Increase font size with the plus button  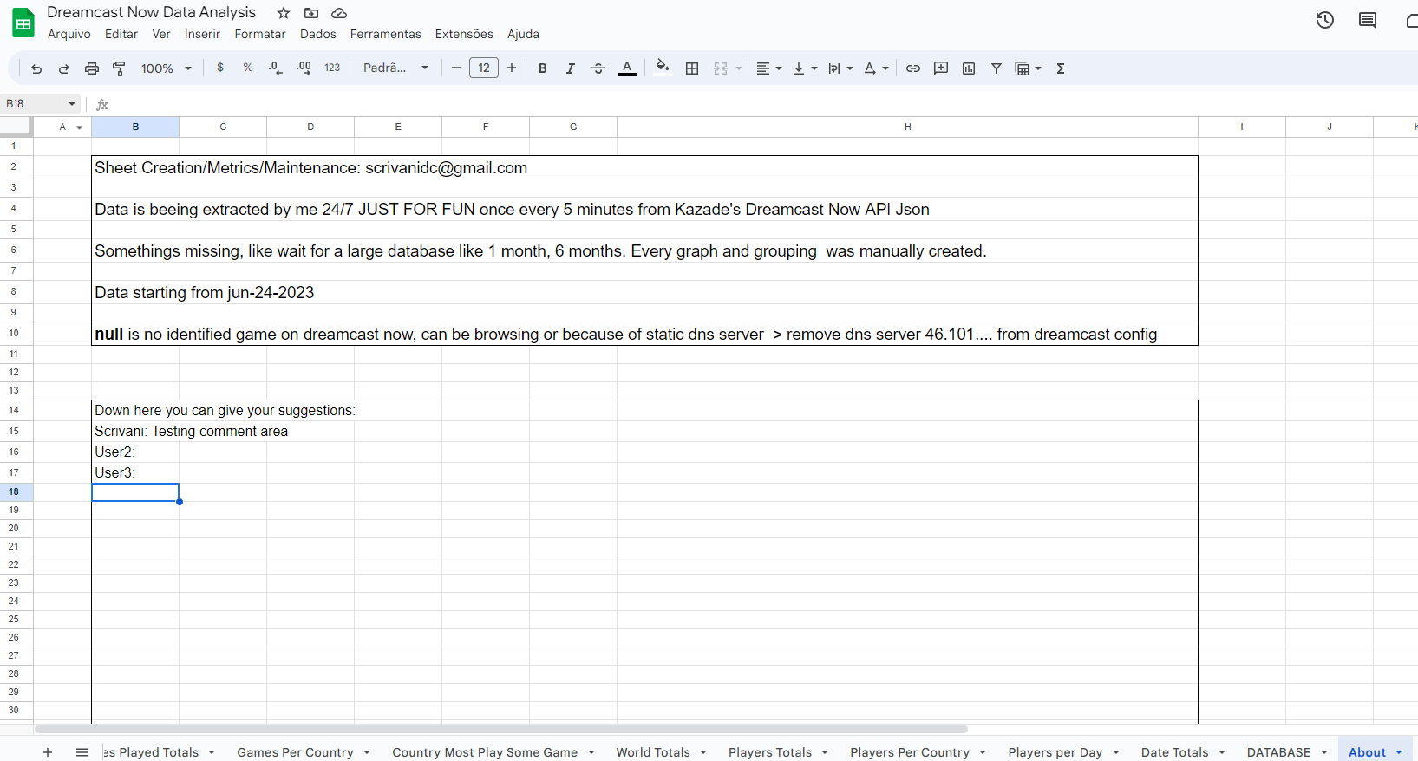512,68
